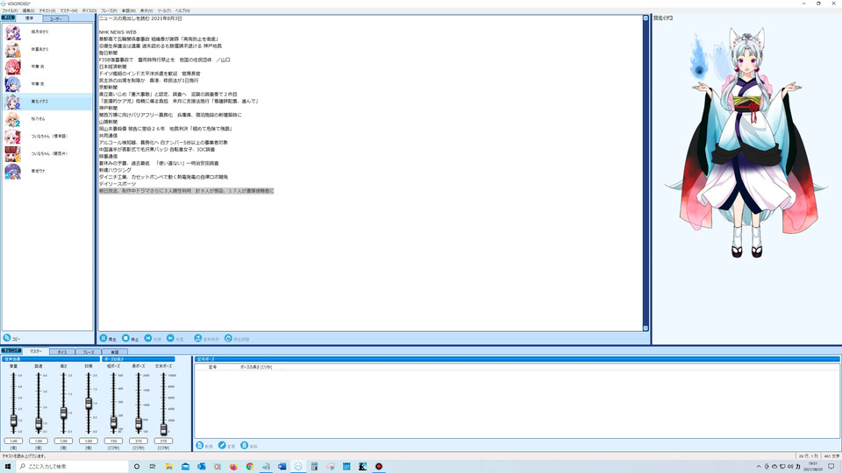
Task: Open the ファイル(F) menu
Action: tap(10, 11)
